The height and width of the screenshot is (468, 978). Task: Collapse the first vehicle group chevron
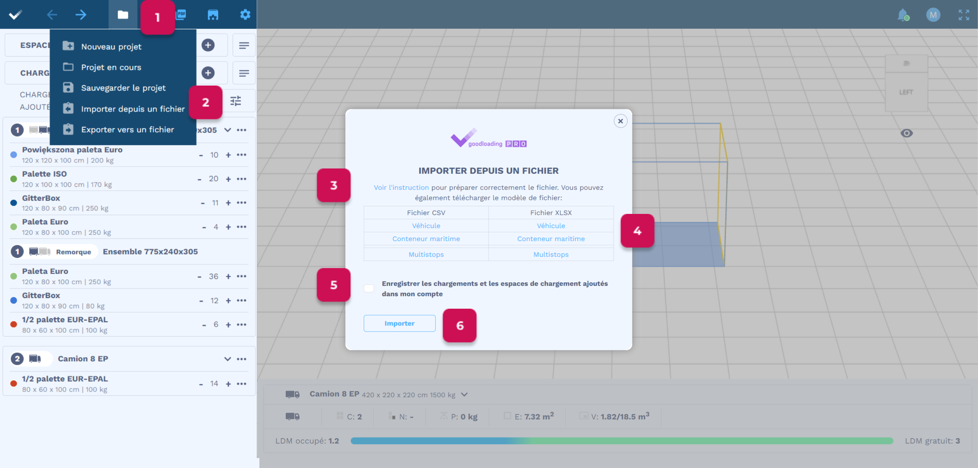[x=227, y=130]
